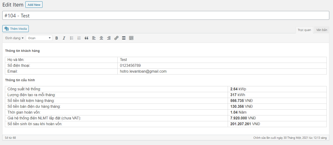Switch to the Trực quan tab

[304, 30]
